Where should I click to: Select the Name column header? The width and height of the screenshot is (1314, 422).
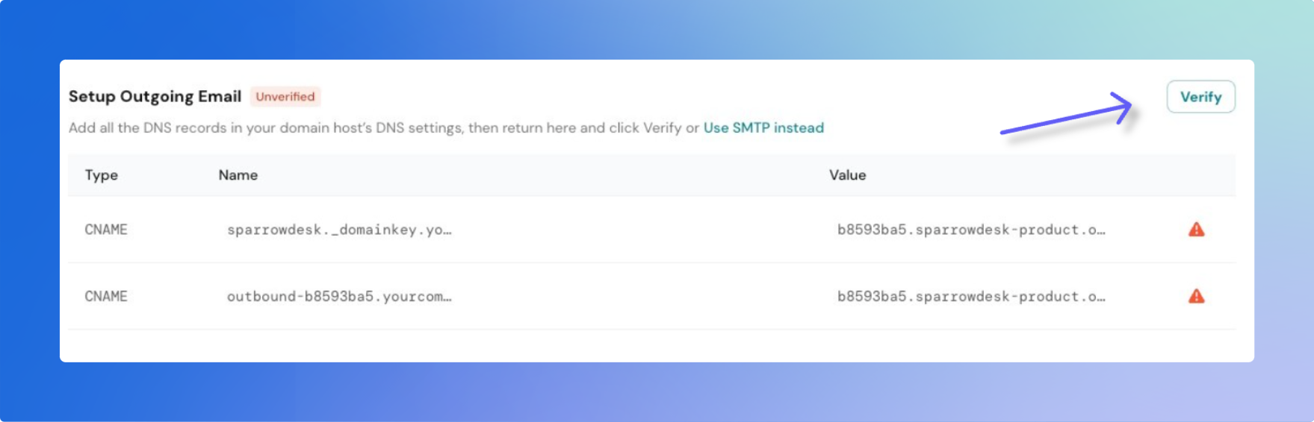238,175
